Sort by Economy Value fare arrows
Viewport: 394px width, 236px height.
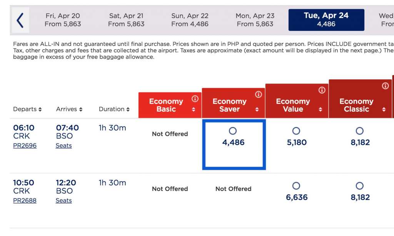321,110
